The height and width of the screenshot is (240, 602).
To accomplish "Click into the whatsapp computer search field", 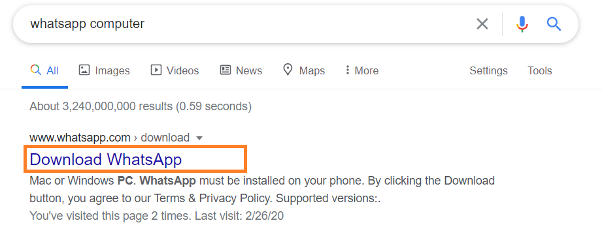I will [x=246, y=24].
